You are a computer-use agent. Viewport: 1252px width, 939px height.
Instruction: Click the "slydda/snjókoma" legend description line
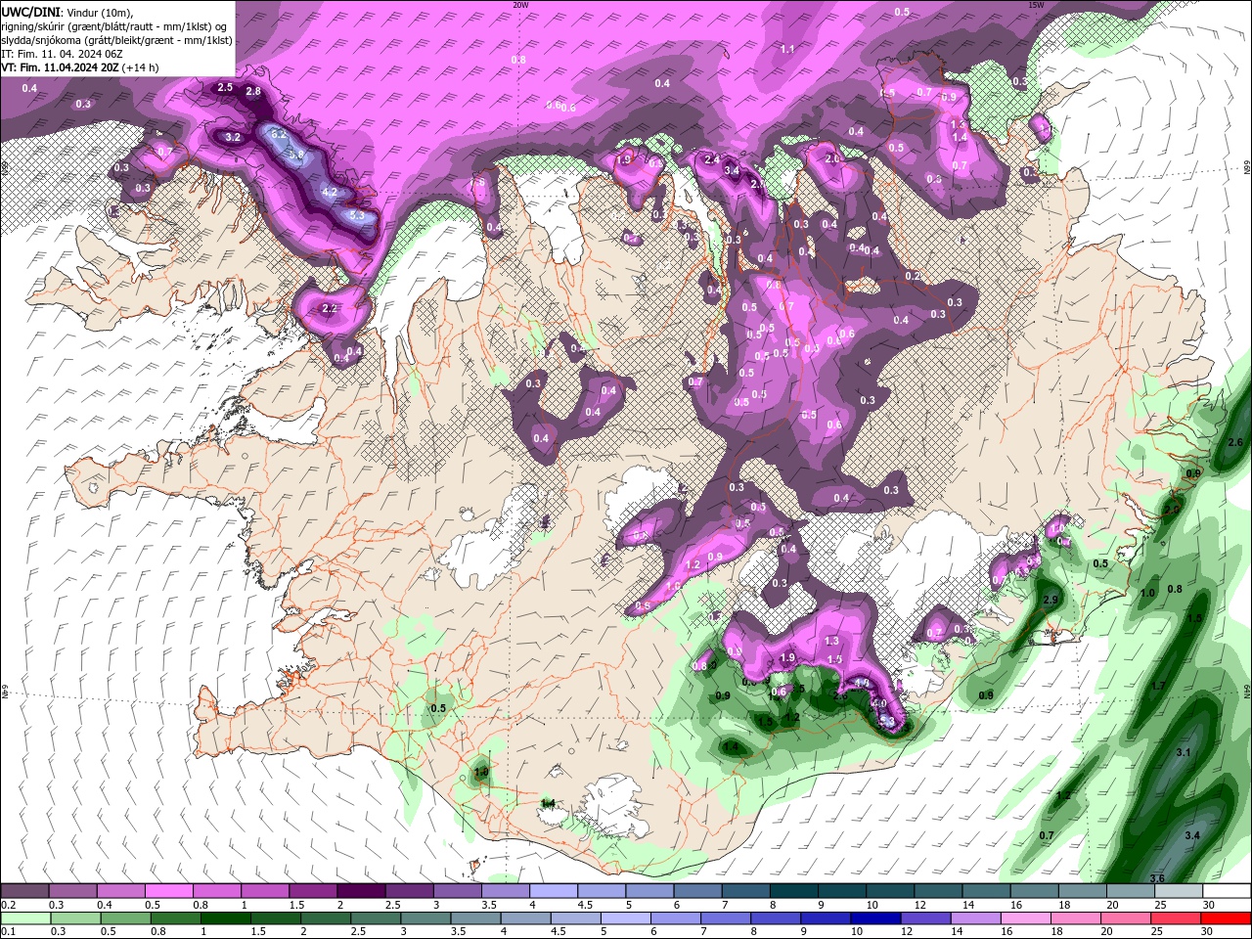point(117,40)
